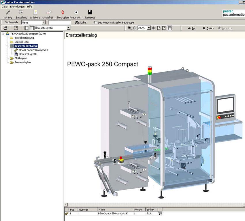Open the Pneumatikplan toolbar icon
The width and height of the screenshot is (245, 221).
click(76, 12)
